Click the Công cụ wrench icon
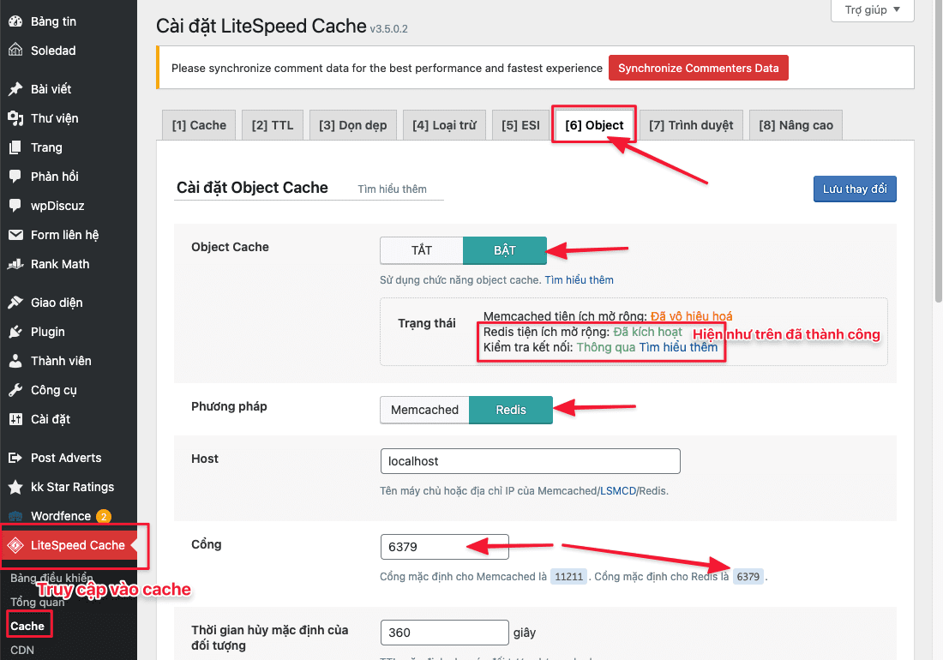Viewport: 943px width, 660px height. coord(15,390)
